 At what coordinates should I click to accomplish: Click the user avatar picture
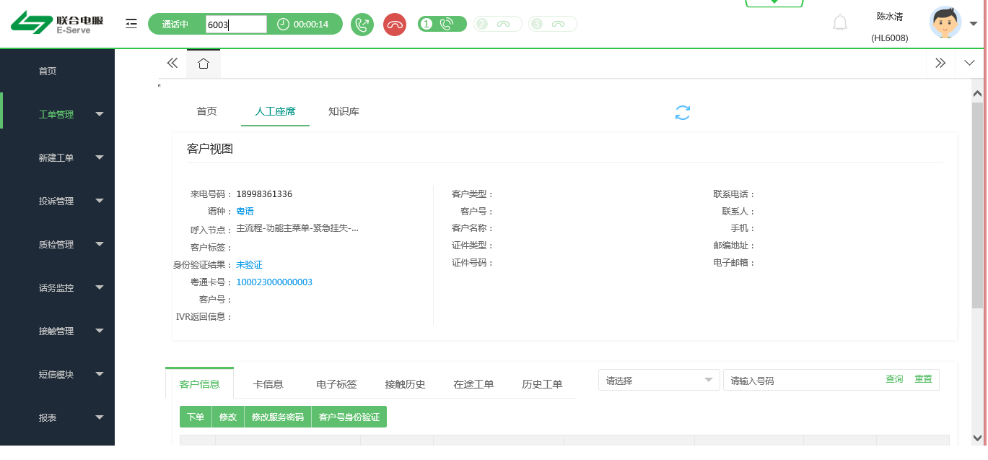click(945, 23)
